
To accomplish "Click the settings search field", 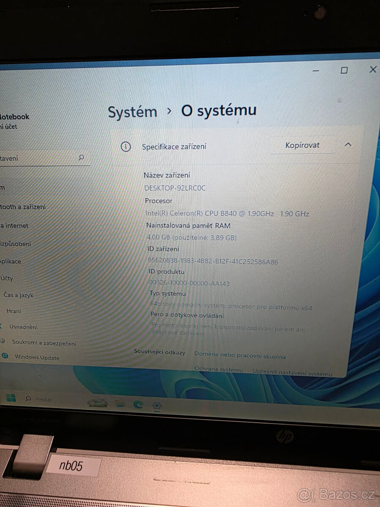I will tap(42, 158).
